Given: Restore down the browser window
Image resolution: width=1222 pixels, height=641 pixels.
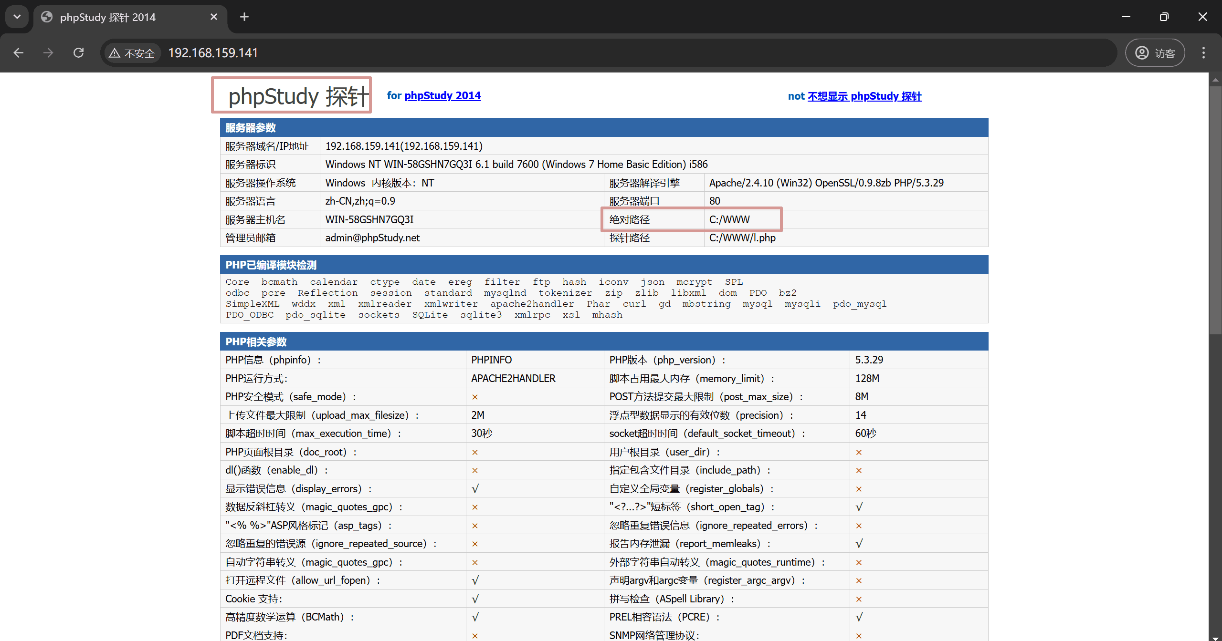Looking at the screenshot, I should (1164, 17).
